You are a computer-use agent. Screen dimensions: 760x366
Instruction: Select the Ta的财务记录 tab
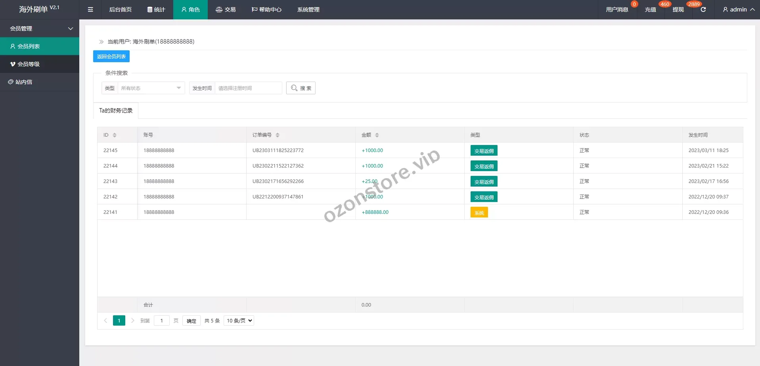[x=116, y=111]
